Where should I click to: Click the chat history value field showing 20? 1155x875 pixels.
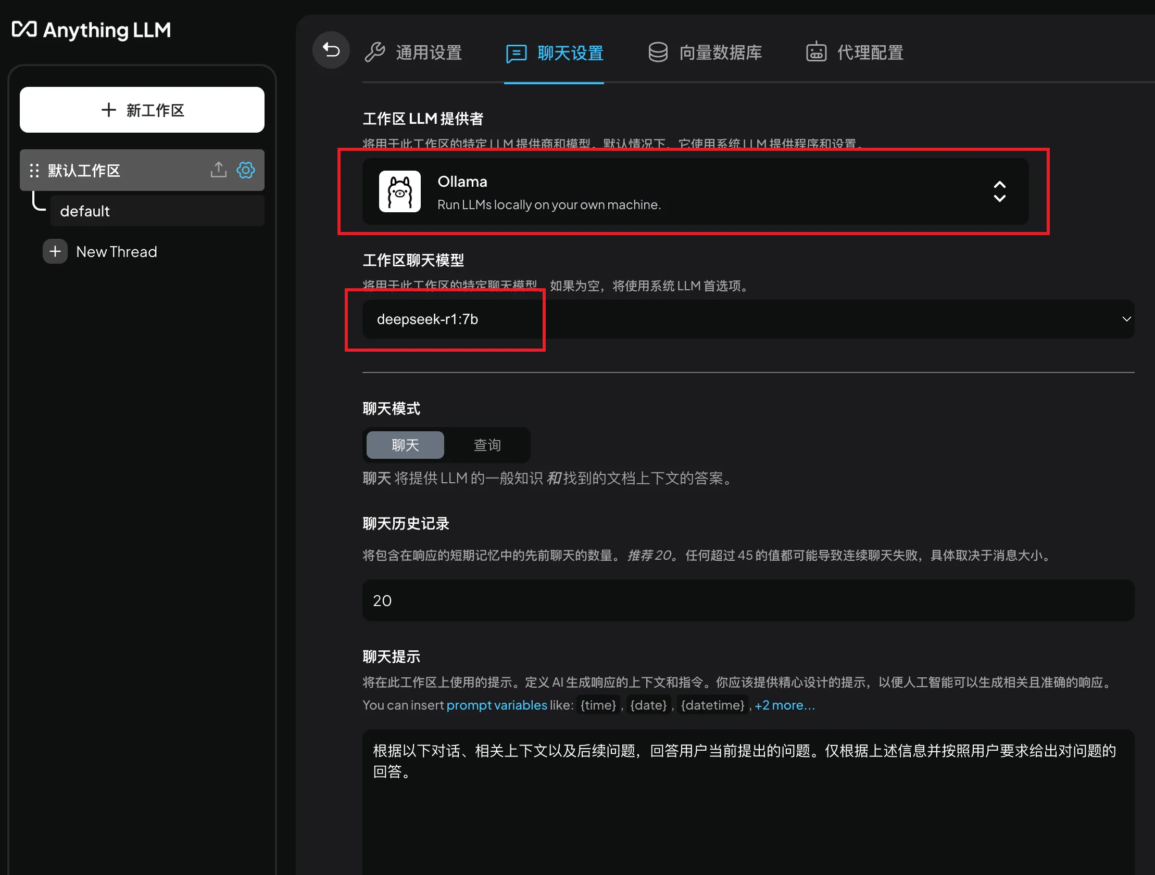(x=747, y=600)
